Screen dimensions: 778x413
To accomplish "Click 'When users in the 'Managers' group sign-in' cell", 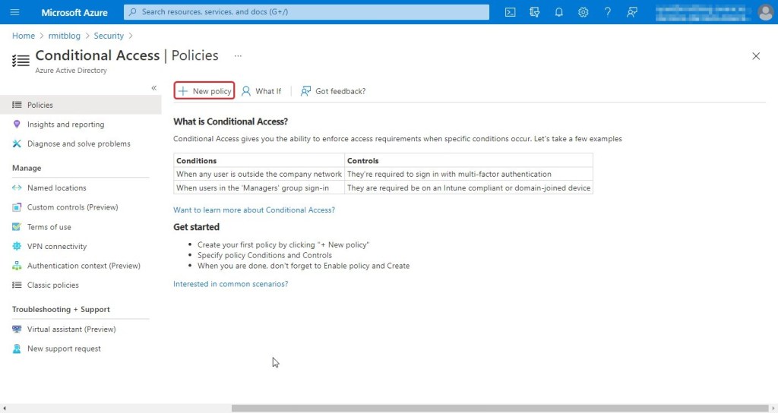I will 259,188.
